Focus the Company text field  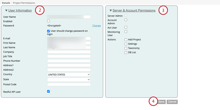tap(69, 52)
